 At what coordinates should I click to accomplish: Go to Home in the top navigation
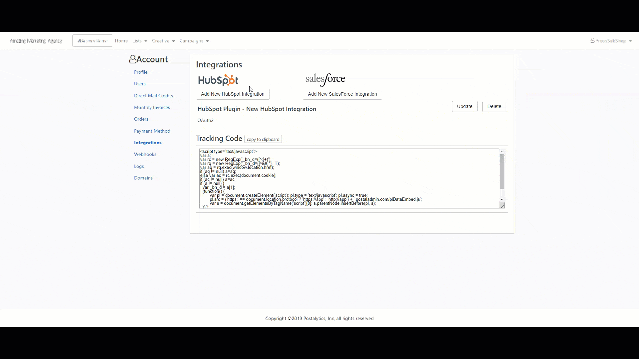point(121,41)
